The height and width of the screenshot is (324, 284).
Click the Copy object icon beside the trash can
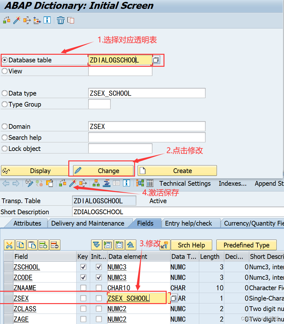(x=71, y=20)
